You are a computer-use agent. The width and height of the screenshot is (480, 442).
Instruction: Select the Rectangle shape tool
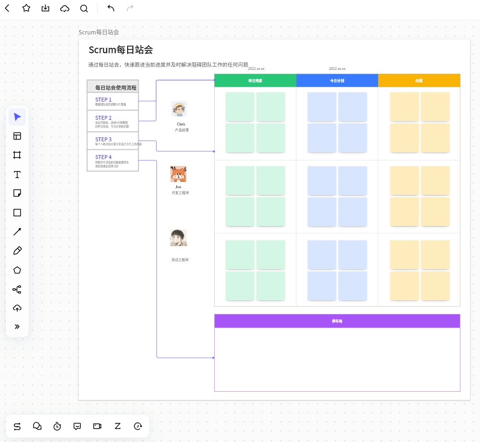coord(17,213)
